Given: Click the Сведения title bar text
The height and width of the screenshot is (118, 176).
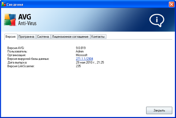Looking at the screenshot, I should click(x=15, y=4).
